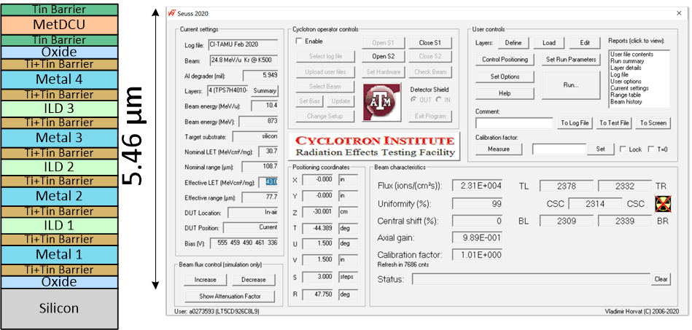The width and height of the screenshot is (692, 330).
Task: Click the Texas A&M logo icon
Action: (x=378, y=100)
